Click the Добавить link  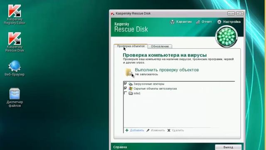pos(137,130)
